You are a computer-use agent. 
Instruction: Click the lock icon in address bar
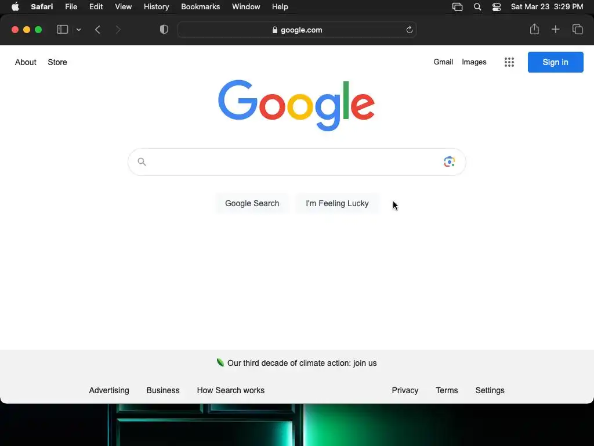(x=275, y=30)
